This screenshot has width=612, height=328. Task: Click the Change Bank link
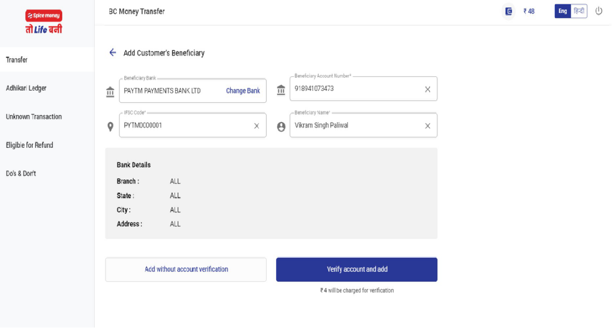pos(243,90)
